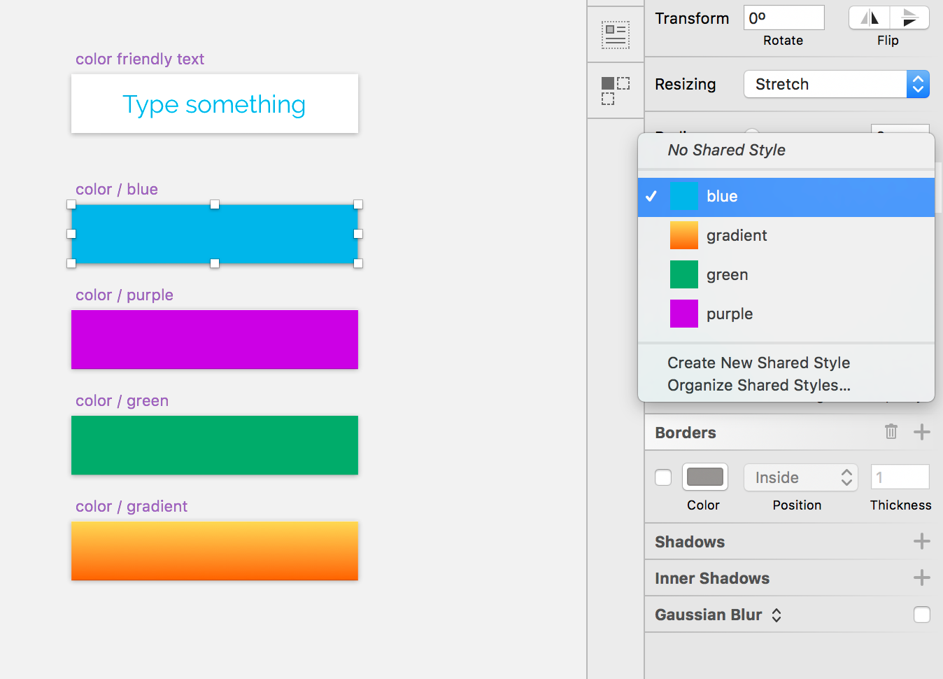The width and height of the screenshot is (943, 679).
Task: Toggle the Gaussian Blur checkbox
Action: point(921,614)
